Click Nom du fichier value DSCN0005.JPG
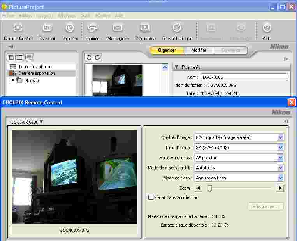Viewport: 297px width, 241px height. coord(222,85)
